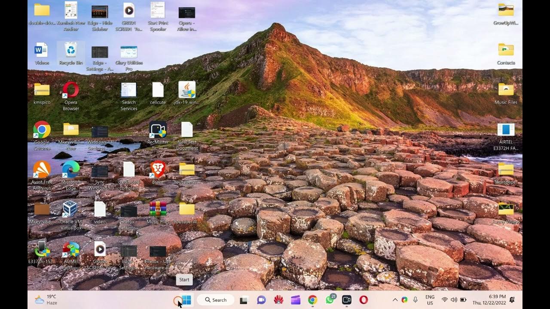550x309 pixels.
Task: Select the RecMaster desktop shortcut
Action: click(158, 133)
